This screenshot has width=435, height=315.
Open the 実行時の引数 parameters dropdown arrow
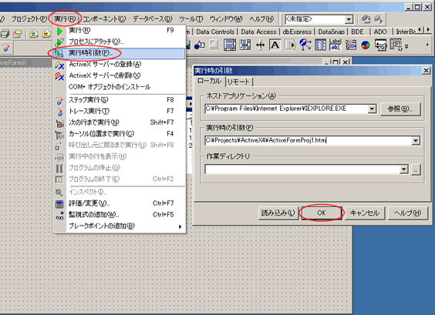pos(416,141)
